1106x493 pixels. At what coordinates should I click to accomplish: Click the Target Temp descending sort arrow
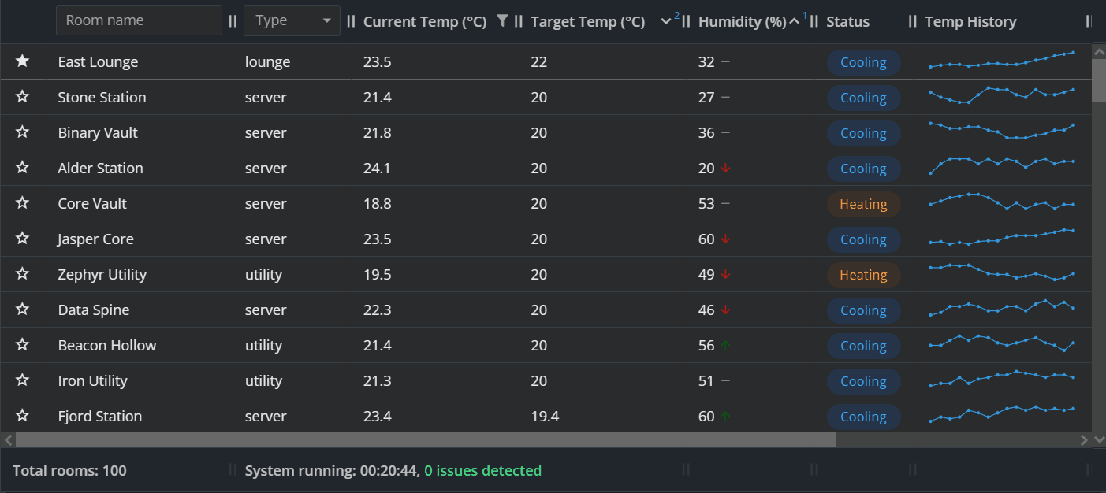click(x=666, y=22)
